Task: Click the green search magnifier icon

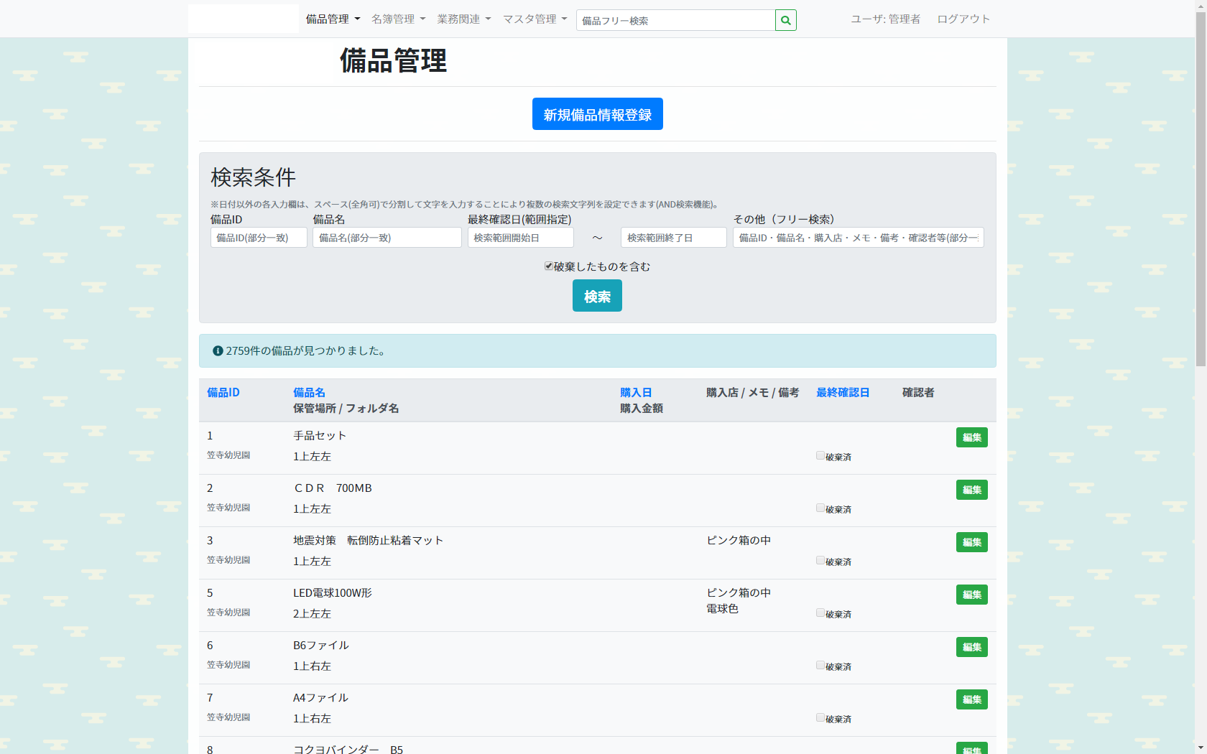Action: tap(786, 20)
